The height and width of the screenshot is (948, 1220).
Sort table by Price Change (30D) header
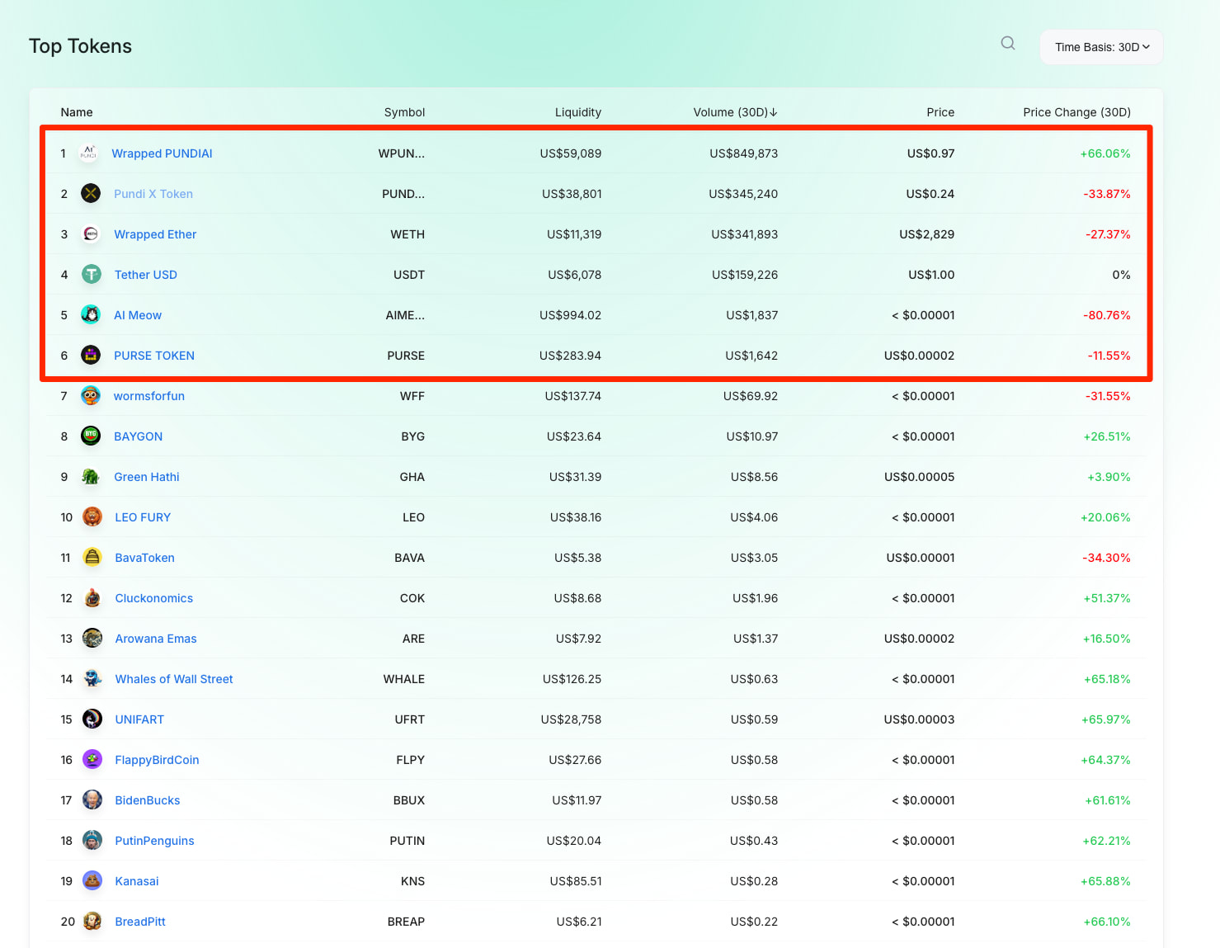1076,112
